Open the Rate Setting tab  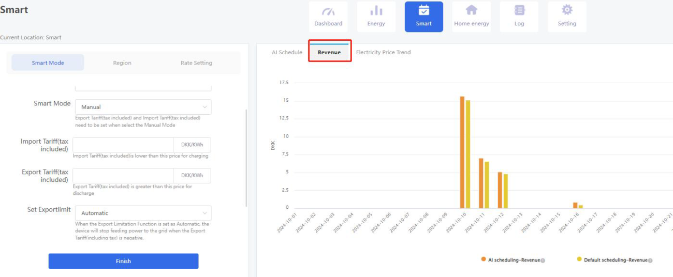click(x=196, y=63)
